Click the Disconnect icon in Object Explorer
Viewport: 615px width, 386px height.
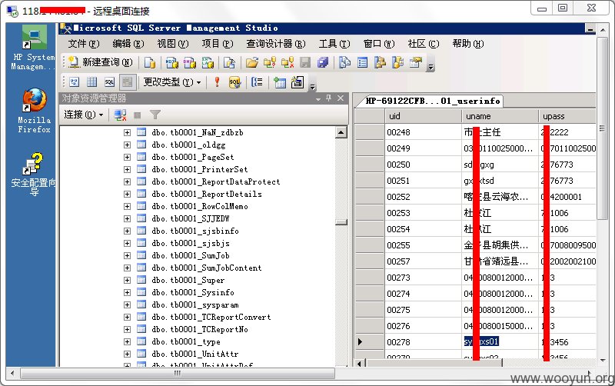tap(120, 115)
